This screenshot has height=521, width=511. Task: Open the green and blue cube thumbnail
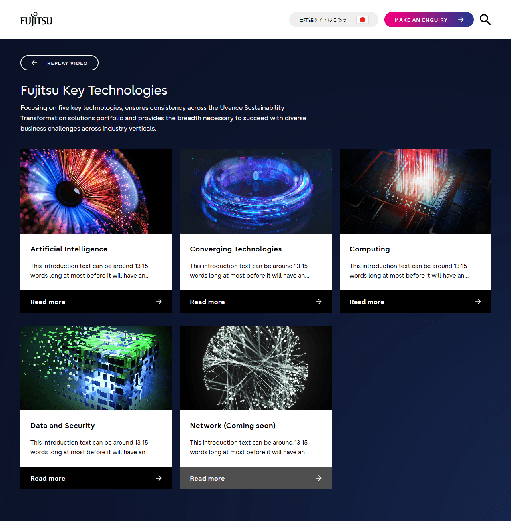coord(96,368)
